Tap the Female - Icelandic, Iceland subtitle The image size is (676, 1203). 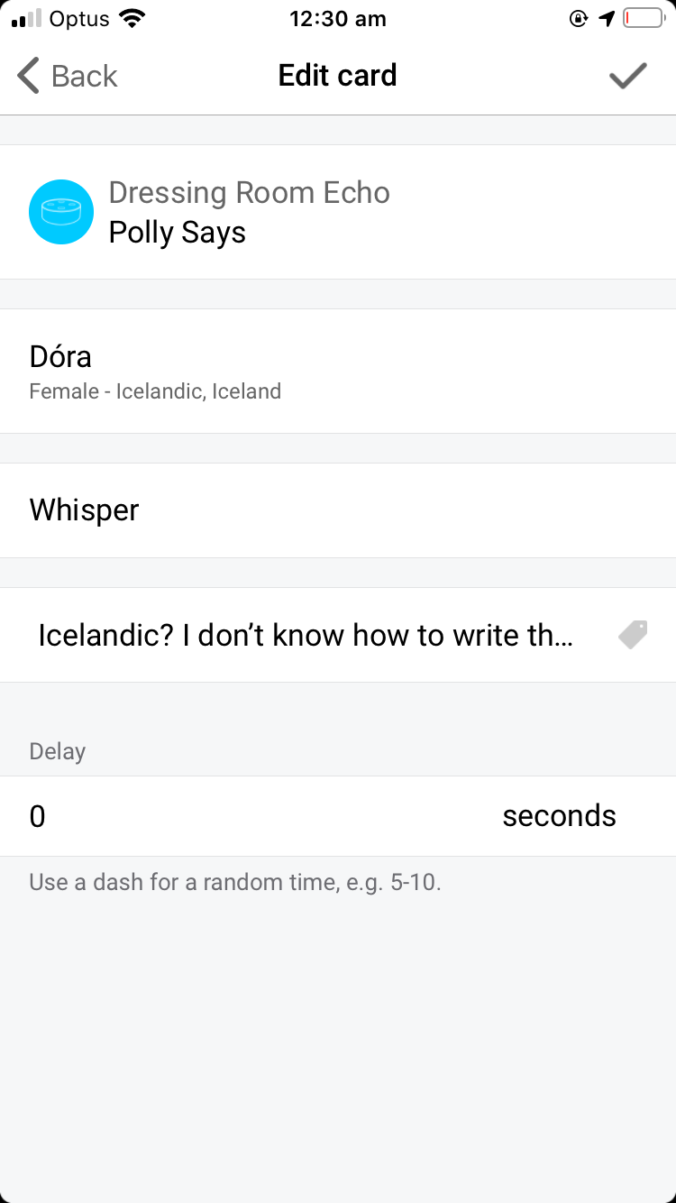pos(155,391)
